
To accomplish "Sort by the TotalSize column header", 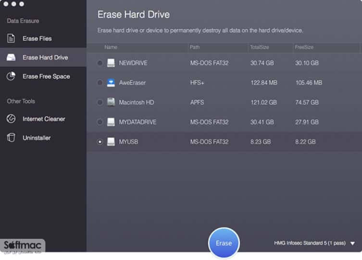I will tap(260, 47).
